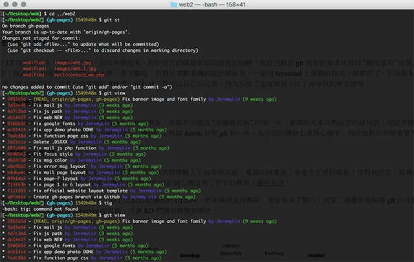
Task: Click commit hash 0fb1da3
Action: 16,179
